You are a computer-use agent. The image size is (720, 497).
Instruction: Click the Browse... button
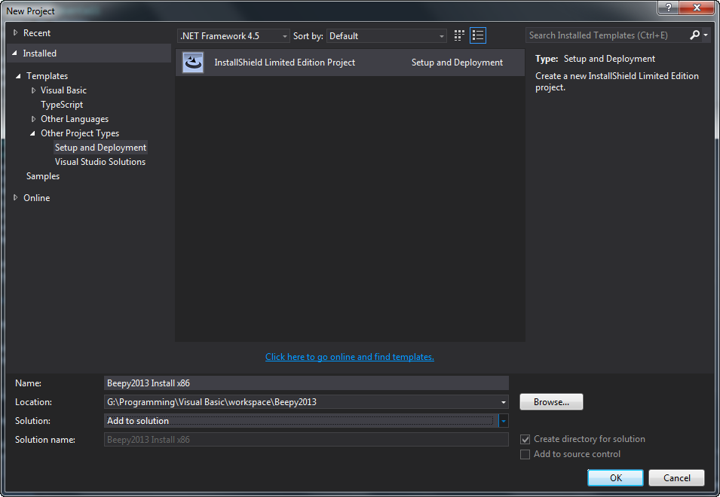point(551,402)
